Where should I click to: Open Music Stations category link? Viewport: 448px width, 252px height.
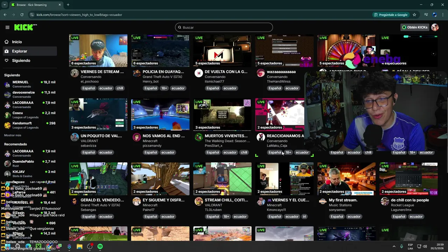(340, 205)
